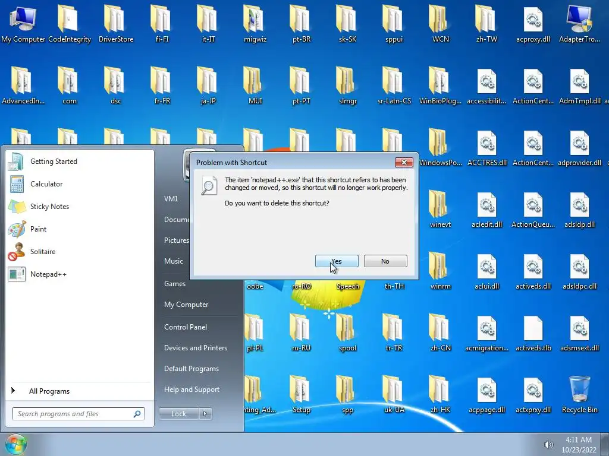This screenshot has height=456, width=609.
Task: Select the actxprxy.dll file icon
Action: click(533, 394)
